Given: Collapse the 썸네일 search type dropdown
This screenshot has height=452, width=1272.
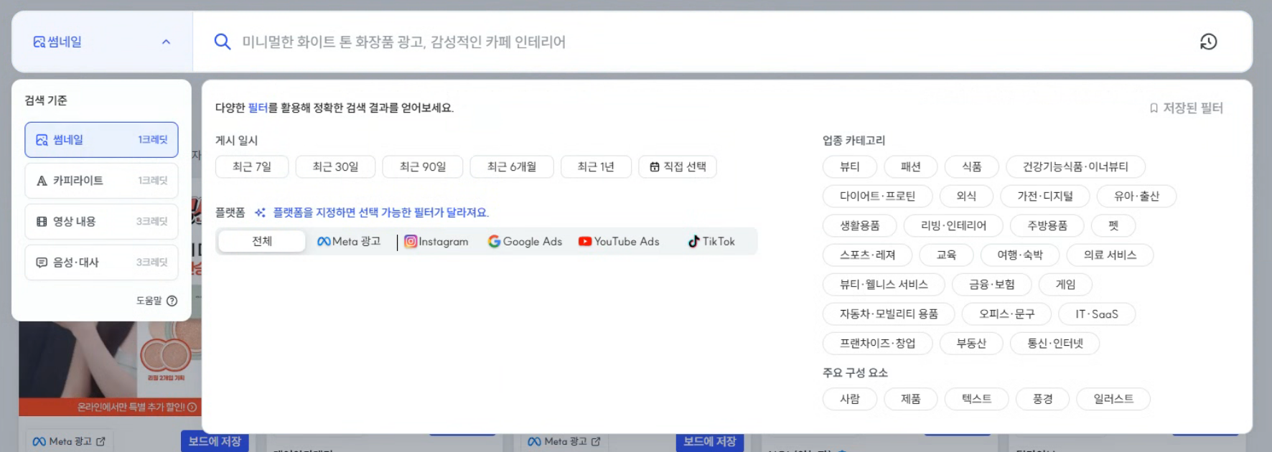Looking at the screenshot, I should click(102, 42).
